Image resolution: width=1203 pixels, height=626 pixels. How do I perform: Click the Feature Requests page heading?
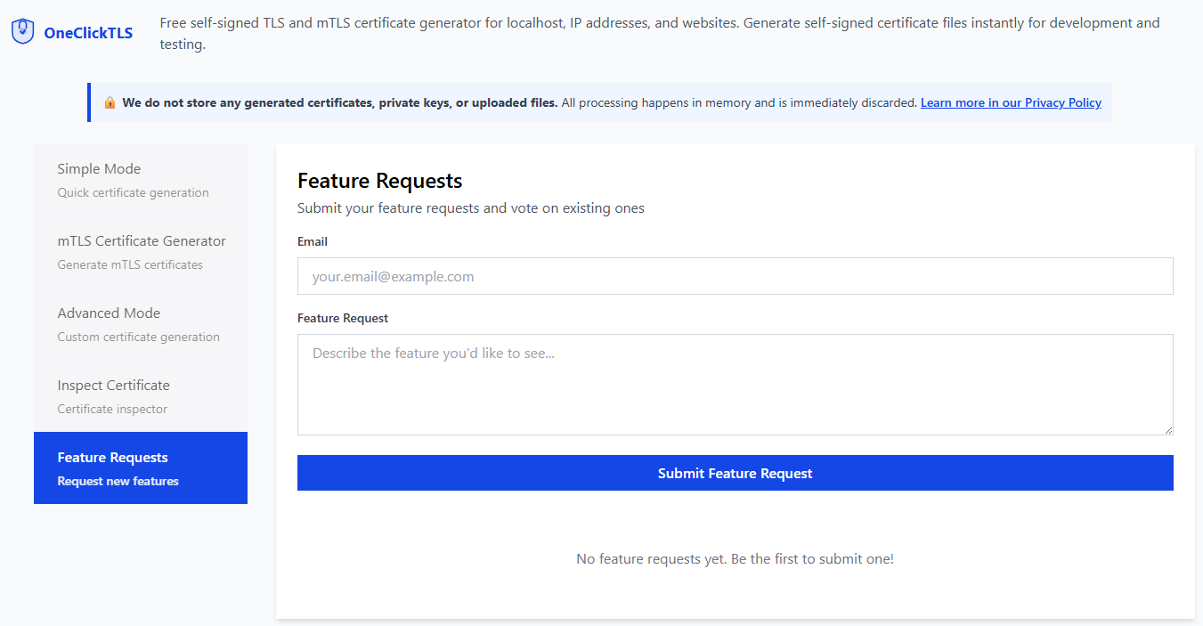(379, 181)
